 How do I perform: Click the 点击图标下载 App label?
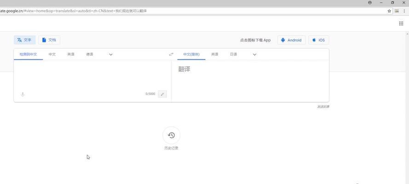coord(255,40)
